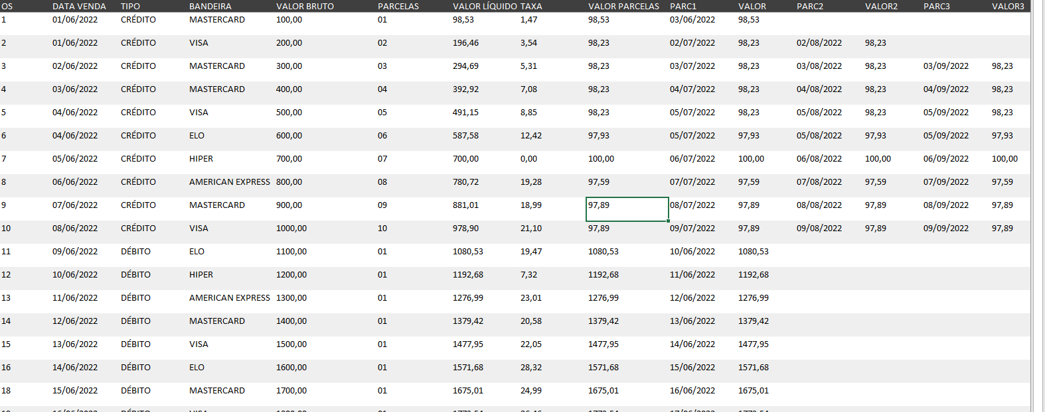Select the ELO cell in the 600,00 row
1045x412 pixels.
click(x=197, y=136)
